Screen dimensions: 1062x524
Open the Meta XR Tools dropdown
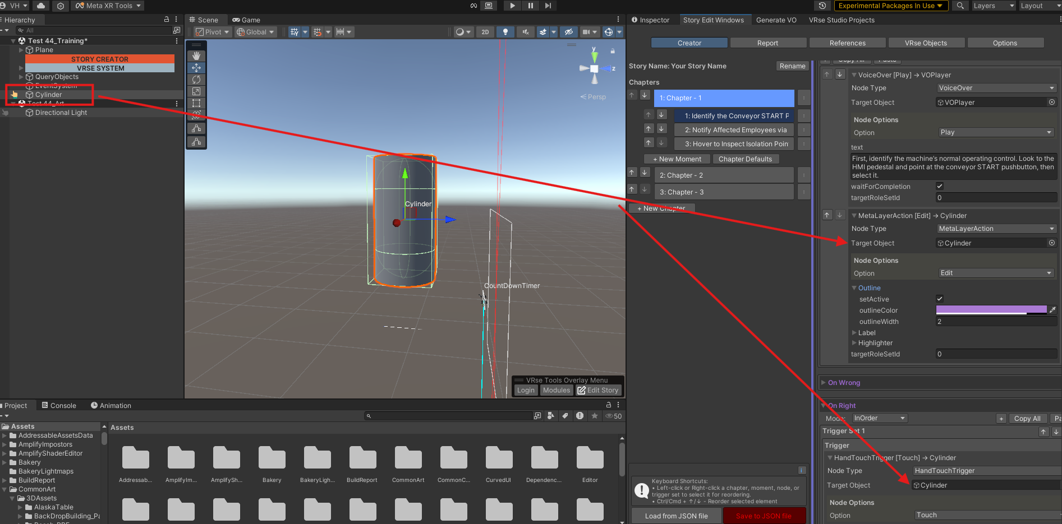(108, 6)
